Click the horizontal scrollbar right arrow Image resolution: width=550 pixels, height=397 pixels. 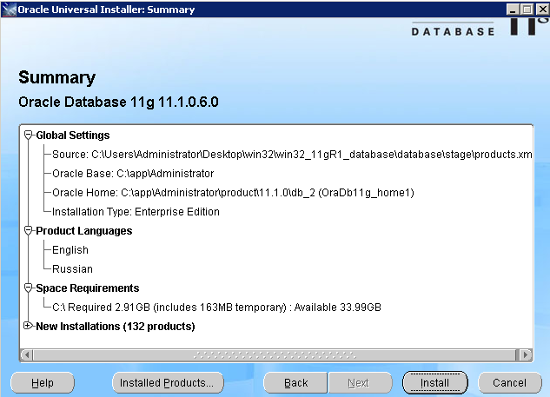pyautogui.click(x=525, y=354)
